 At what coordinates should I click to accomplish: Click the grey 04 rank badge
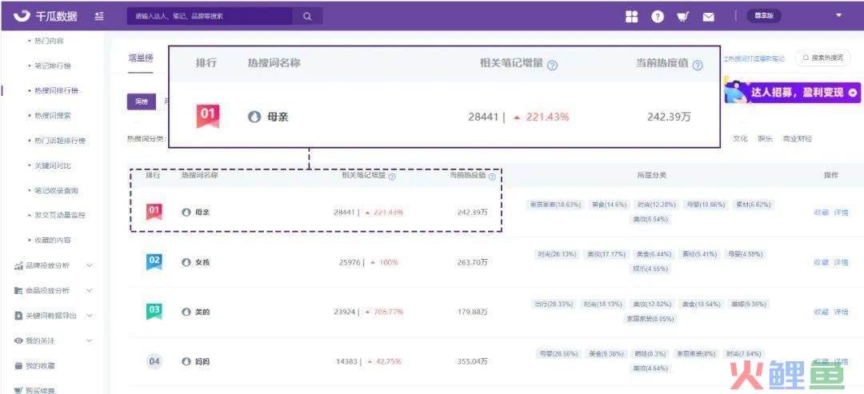(x=154, y=361)
